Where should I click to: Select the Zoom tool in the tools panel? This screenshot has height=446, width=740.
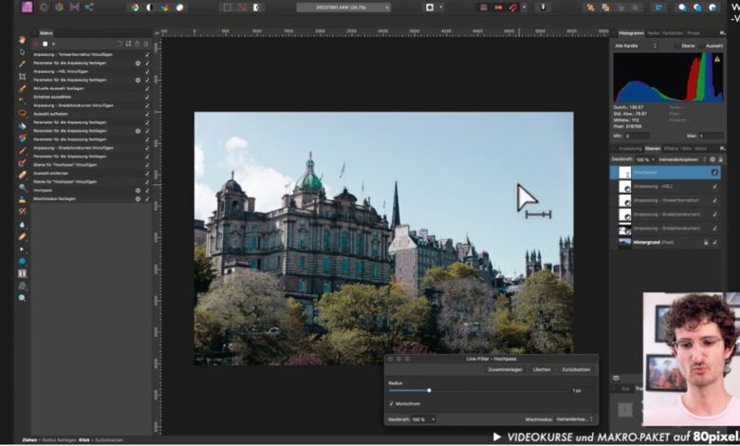click(x=22, y=297)
